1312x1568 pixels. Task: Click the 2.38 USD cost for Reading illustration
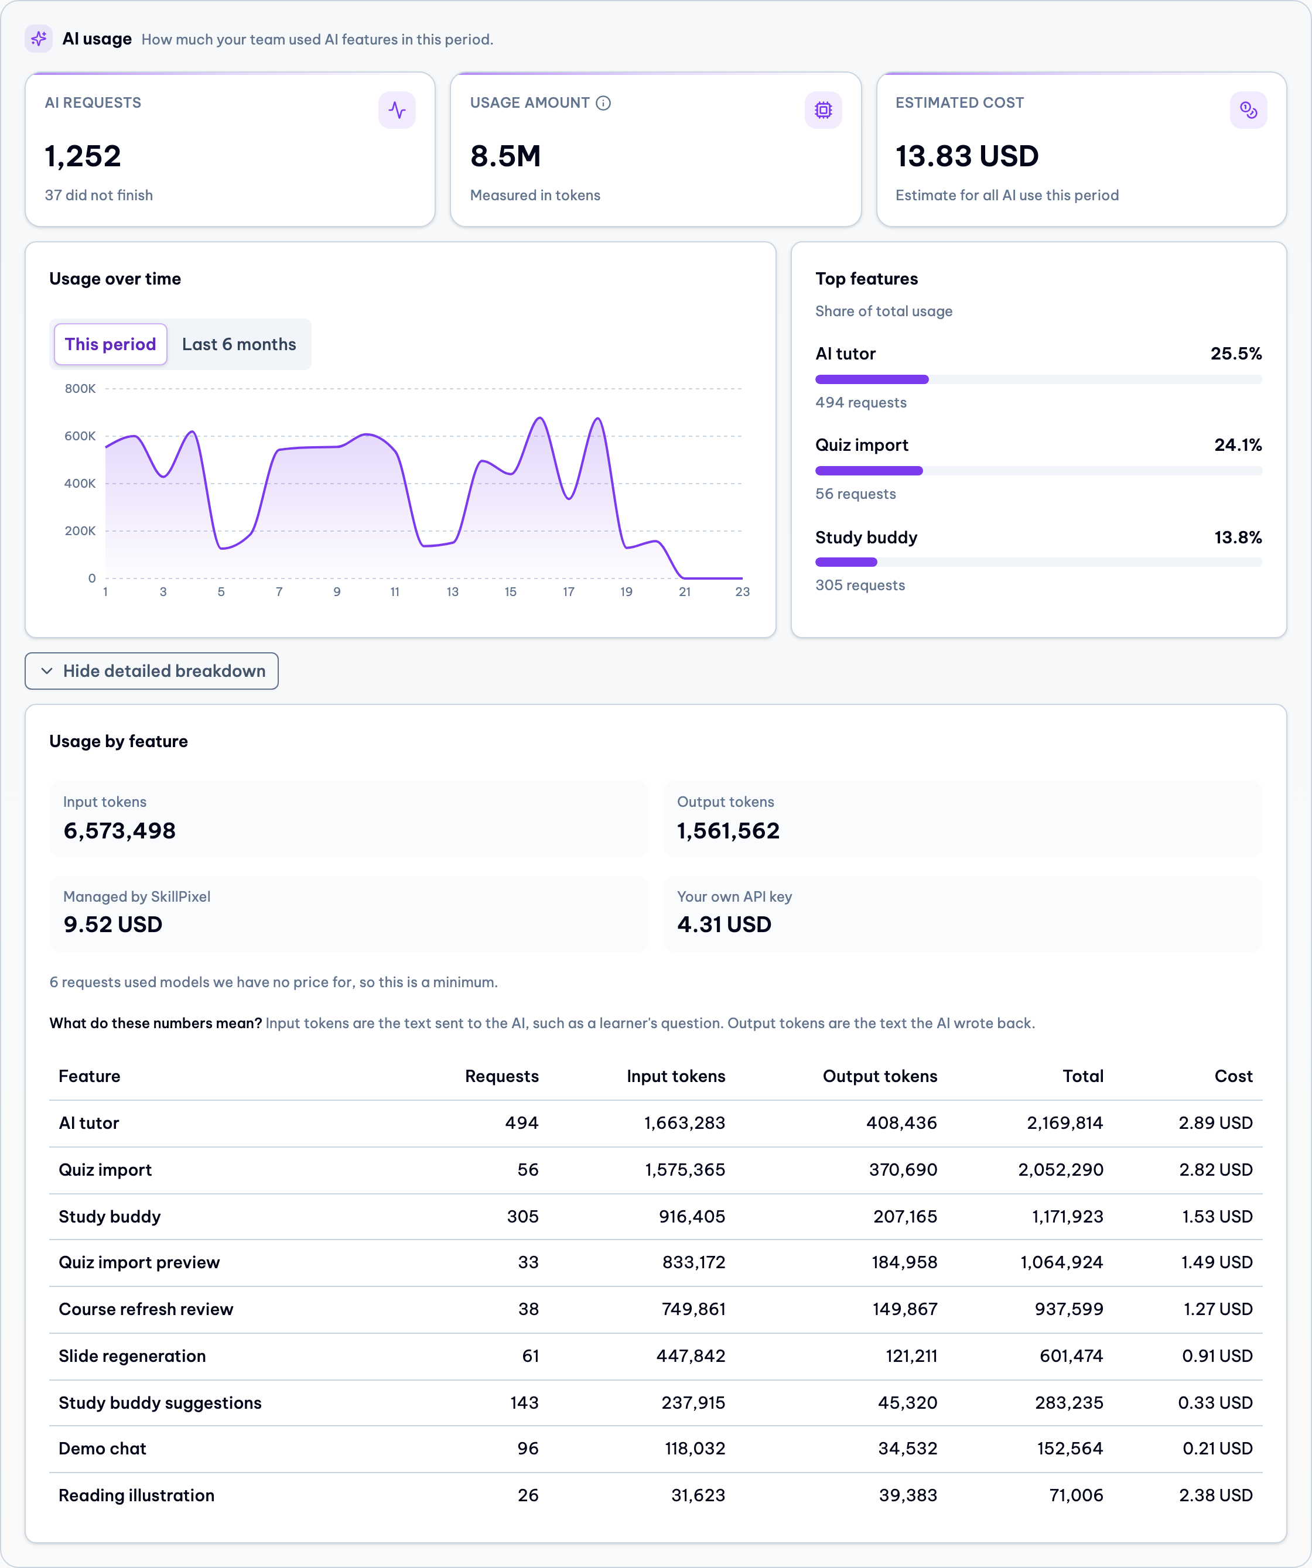[x=1216, y=1495]
